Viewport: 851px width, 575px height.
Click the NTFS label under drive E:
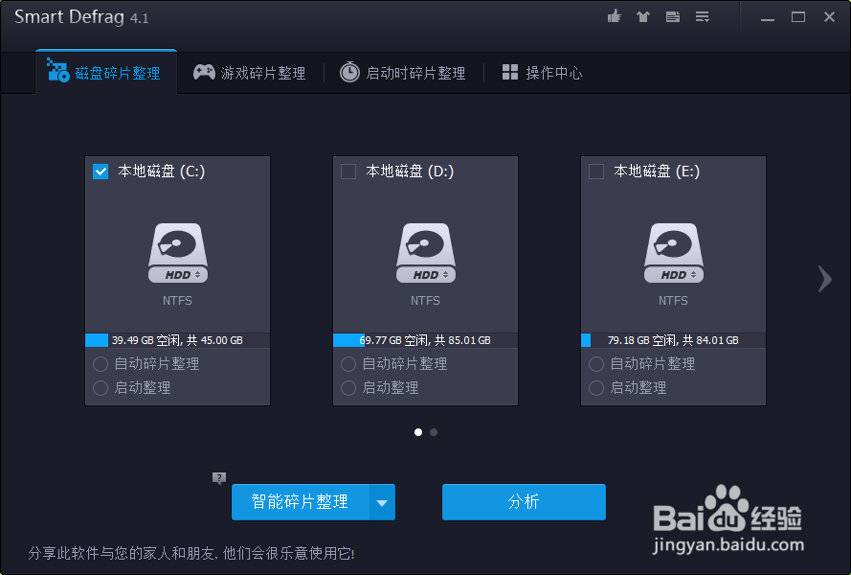[674, 301]
